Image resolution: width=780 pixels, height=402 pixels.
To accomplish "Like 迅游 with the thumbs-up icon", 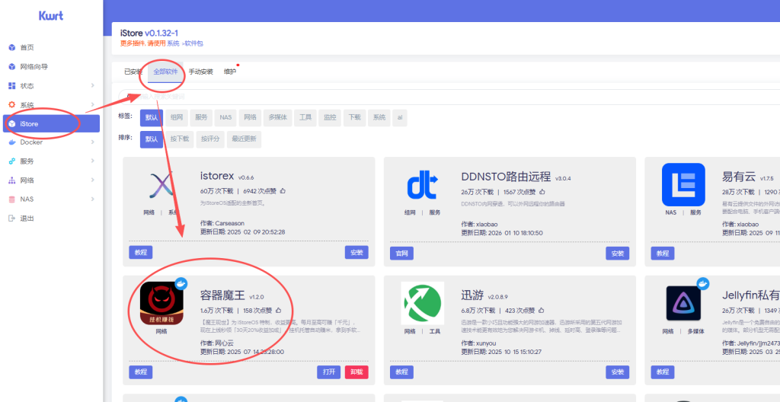I will (x=540, y=310).
